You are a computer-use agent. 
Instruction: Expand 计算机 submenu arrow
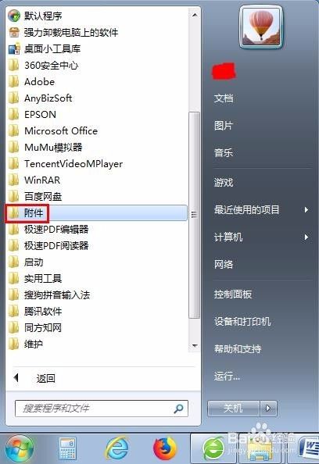click(x=306, y=237)
